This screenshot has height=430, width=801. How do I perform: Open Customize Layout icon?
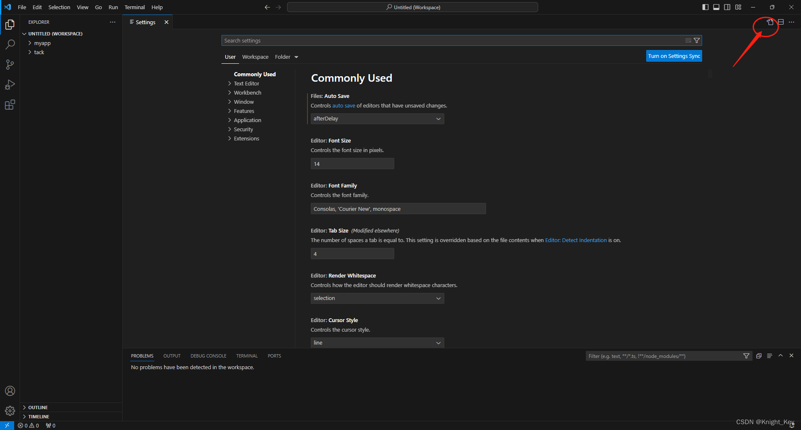pos(738,7)
